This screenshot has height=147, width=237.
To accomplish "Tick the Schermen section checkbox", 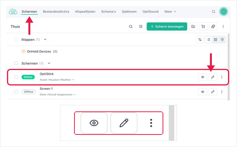I will 16,63.
